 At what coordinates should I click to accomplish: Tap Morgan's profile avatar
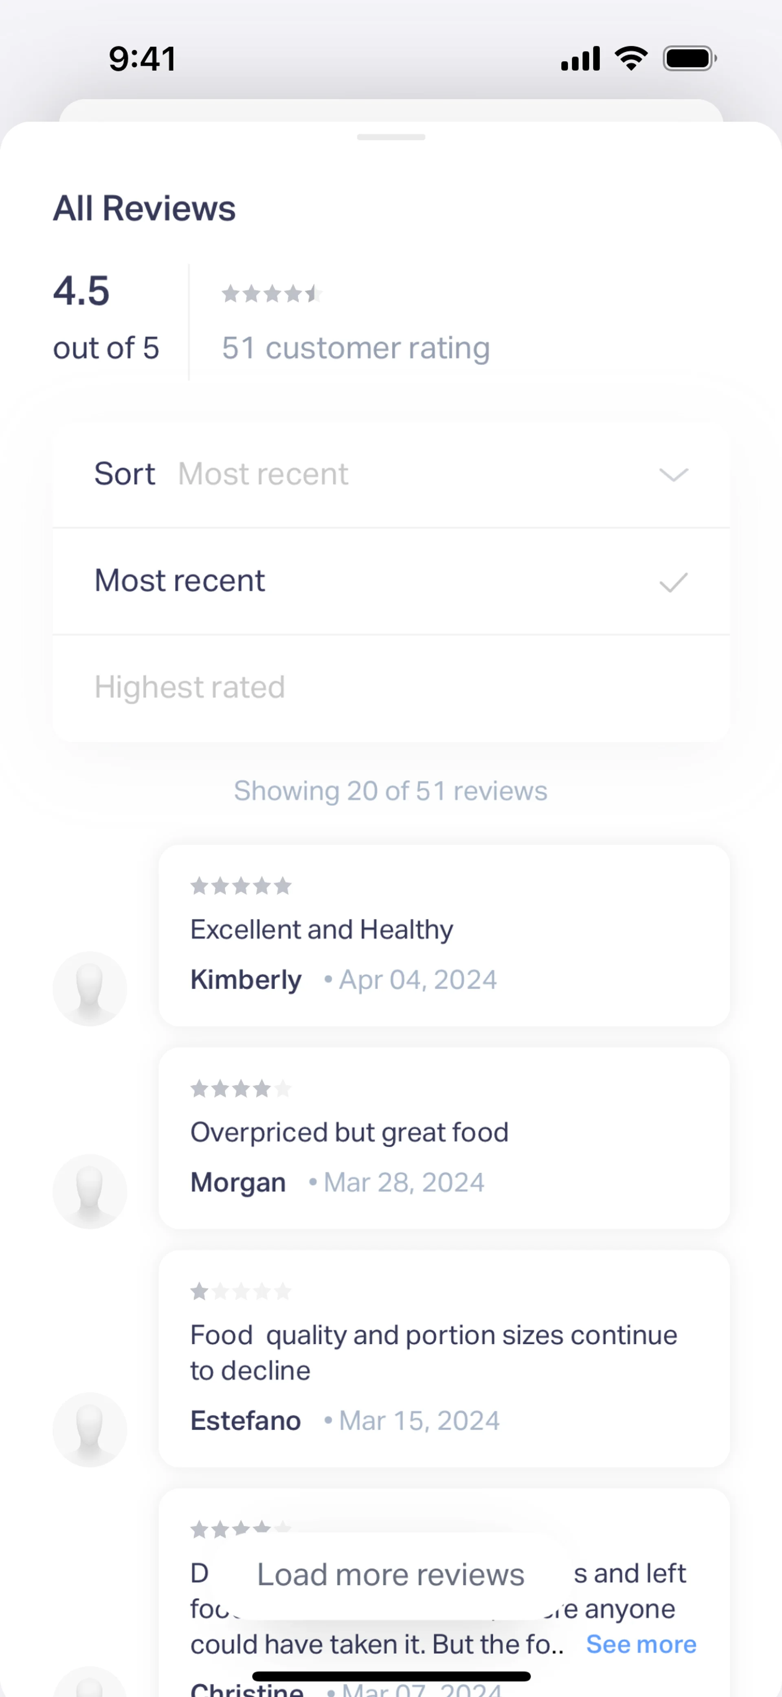(x=90, y=1191)
